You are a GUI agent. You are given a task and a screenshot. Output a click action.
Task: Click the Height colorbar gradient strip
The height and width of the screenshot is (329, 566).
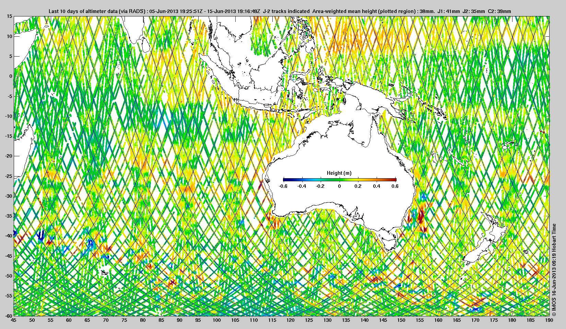340,180
